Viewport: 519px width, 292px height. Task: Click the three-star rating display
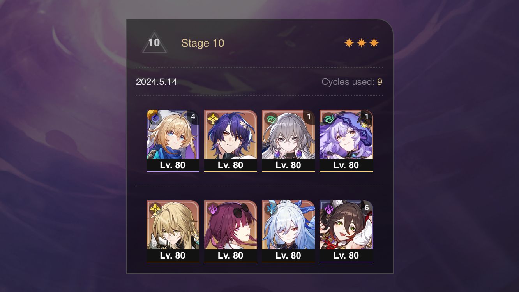[362, 43]
